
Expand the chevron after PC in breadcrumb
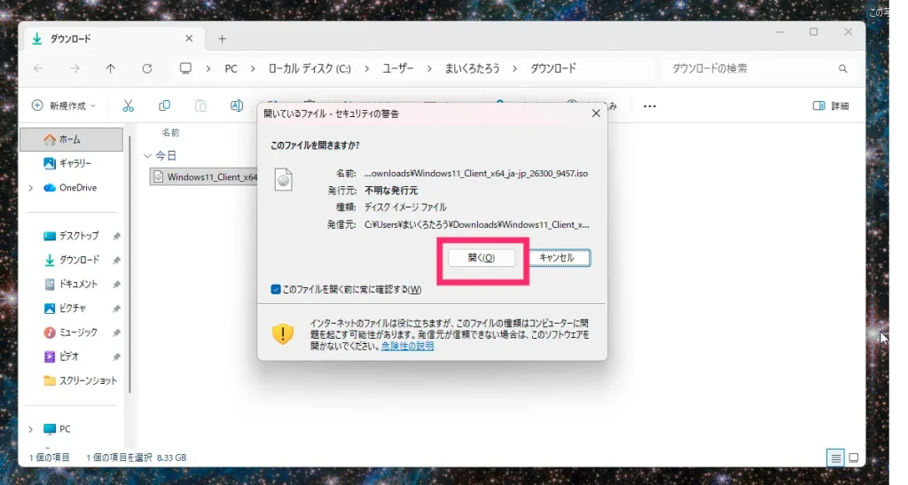point(253,68)
